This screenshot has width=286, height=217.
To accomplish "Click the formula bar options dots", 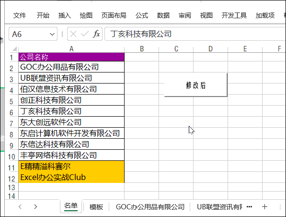I will [x=62, y=34].
